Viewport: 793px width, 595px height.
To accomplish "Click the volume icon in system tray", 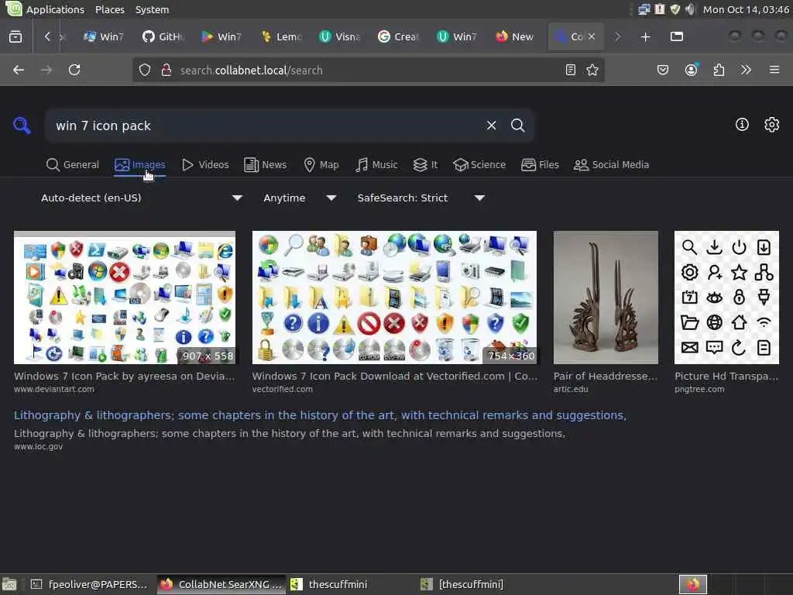I will [690, 9].
